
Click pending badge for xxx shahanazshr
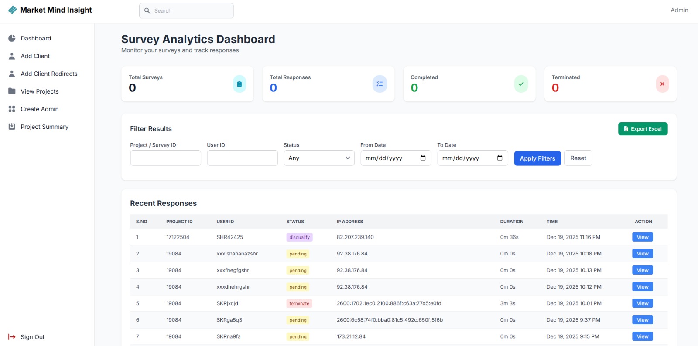[298, 254]
